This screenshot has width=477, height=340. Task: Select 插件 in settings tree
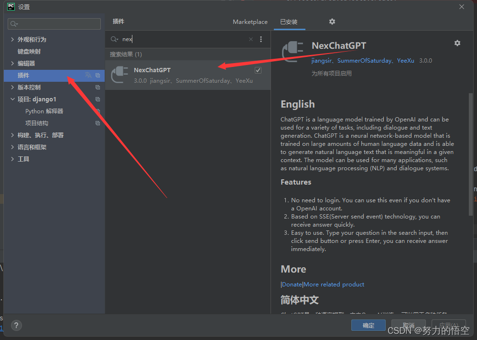[54, 75]
